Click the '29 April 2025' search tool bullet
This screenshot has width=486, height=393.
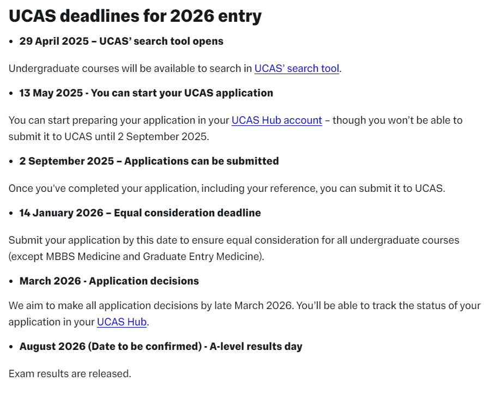tap(121, 41)
